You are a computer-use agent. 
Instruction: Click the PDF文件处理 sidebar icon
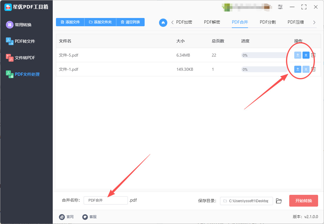(9, 74)
